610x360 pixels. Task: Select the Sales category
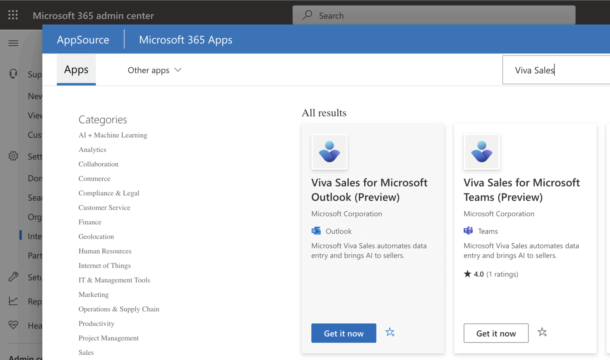coord(86,353)
